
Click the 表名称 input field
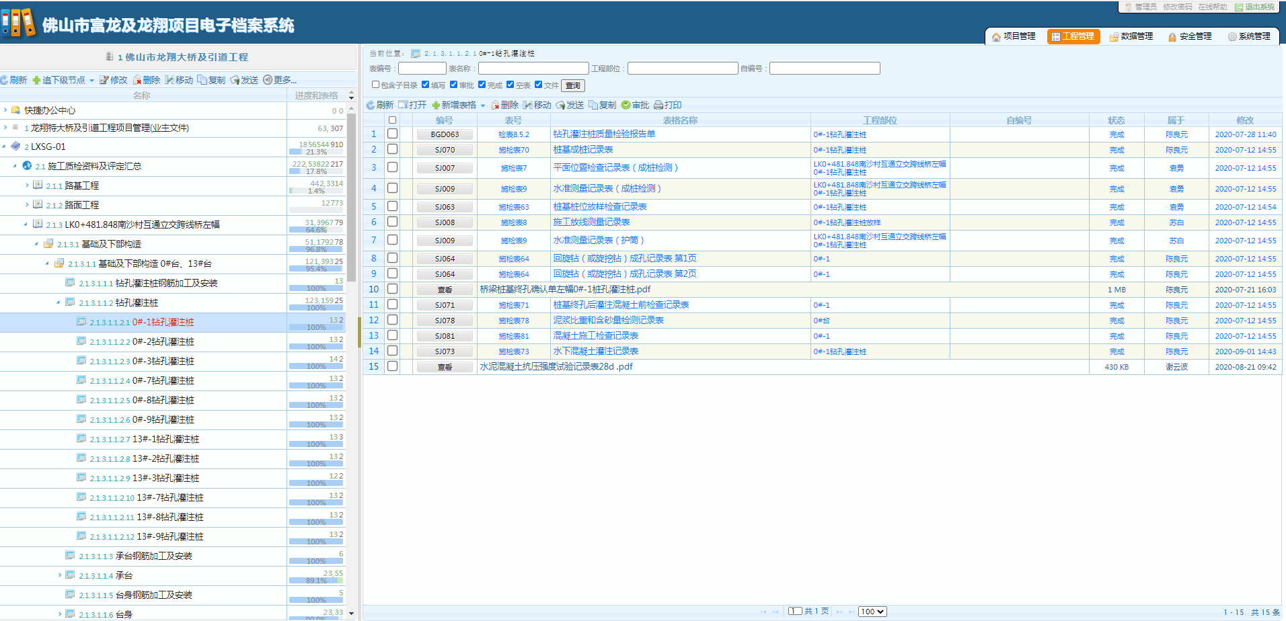[x=533, y=69]
